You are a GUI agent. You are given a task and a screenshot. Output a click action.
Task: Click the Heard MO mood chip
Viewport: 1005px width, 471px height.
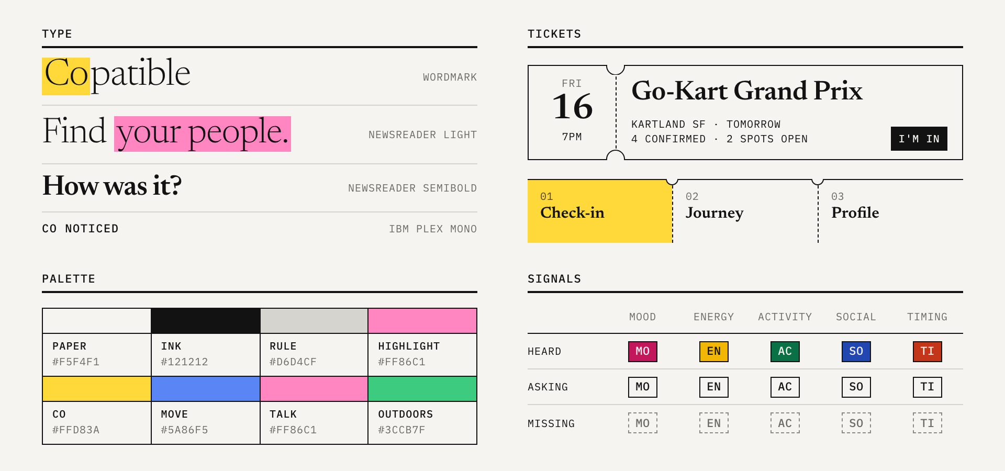pos(643,351)
